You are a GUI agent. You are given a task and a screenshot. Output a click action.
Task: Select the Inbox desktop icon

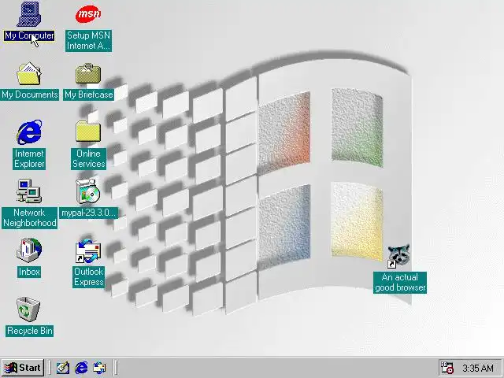point(29,250)
